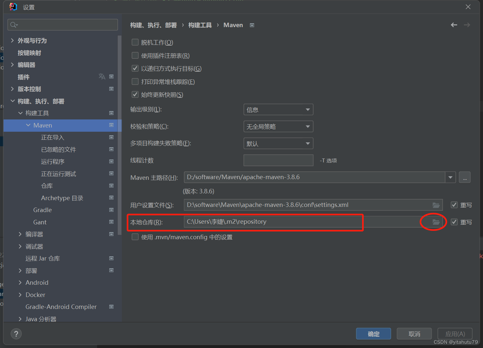Click project settings icon on 插件 row
Image resolution: width=483 pixels, height=348 pixels.
point(112,77)
